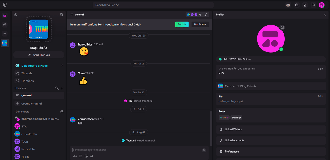Dismiss notifications with No thanks
330x160 pixels.
click(200, 24)
